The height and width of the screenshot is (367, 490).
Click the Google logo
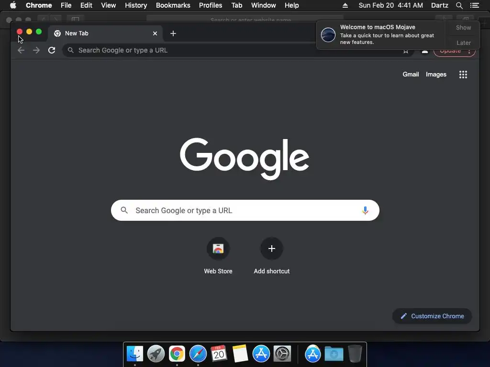click(245, 159)
